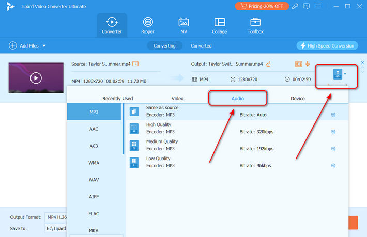Click the source file info icon
This screenshot has width=367, height=237.
(135, 64)
